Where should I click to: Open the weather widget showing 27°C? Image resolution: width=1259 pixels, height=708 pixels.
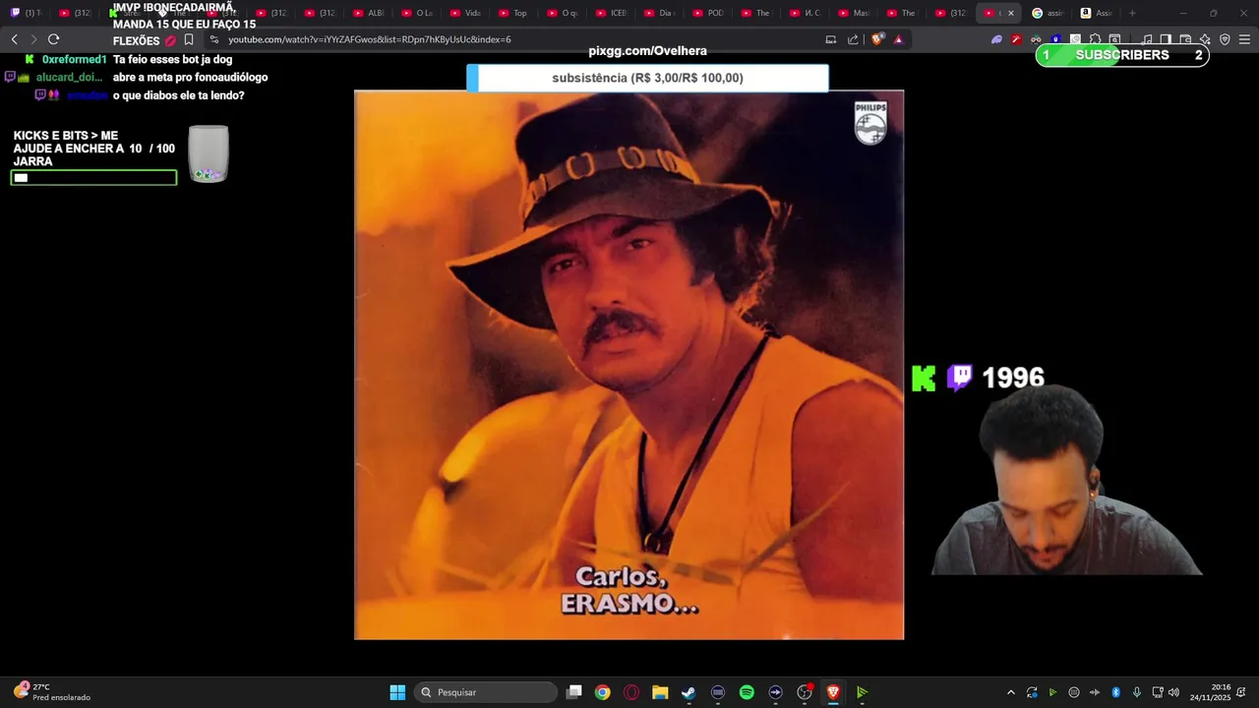coord(51,692)
